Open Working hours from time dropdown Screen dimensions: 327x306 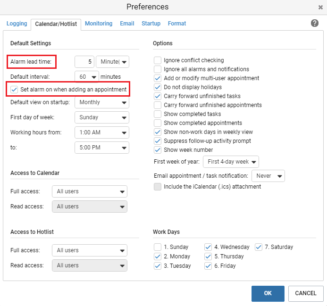pyautogui.click(x=102, y=132)
